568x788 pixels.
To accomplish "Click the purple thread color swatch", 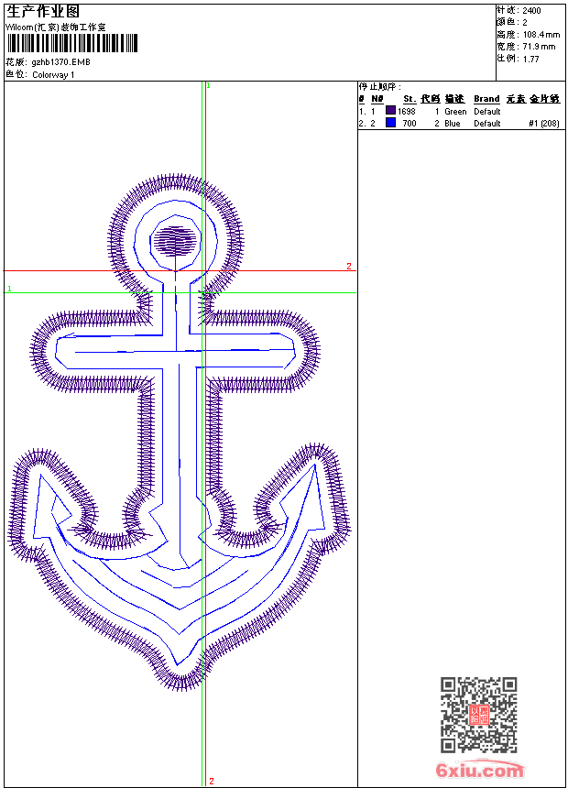I will pyautogui.click(x=390, y=111).
